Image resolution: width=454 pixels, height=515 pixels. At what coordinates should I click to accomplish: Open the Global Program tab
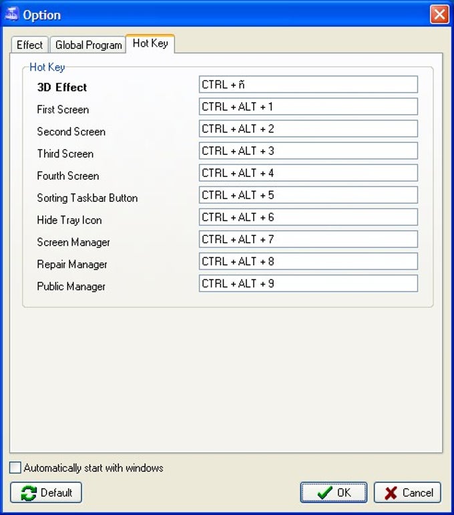pos(88,45)
